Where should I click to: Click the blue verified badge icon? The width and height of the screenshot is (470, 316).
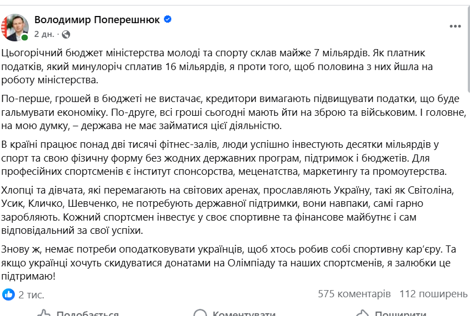click(x=168, y=20)
